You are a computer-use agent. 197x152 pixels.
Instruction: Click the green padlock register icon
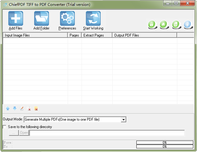[152, 25]
